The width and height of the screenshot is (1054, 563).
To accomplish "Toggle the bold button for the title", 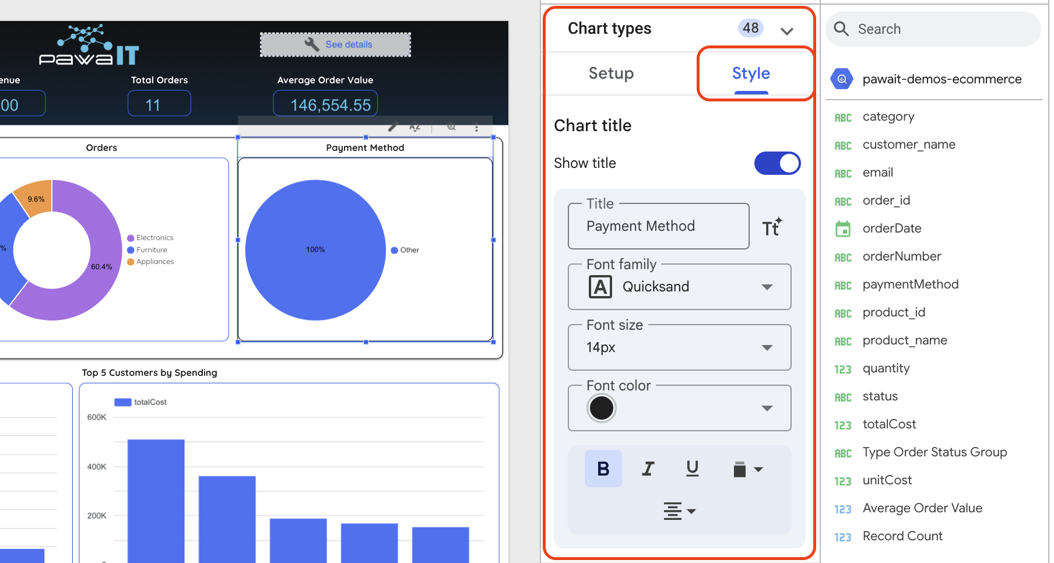I will click(603, 469).
